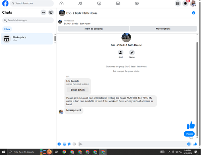Open Task View on taskbar
This screenshot has width=201, height=155.
coord(56,152)
